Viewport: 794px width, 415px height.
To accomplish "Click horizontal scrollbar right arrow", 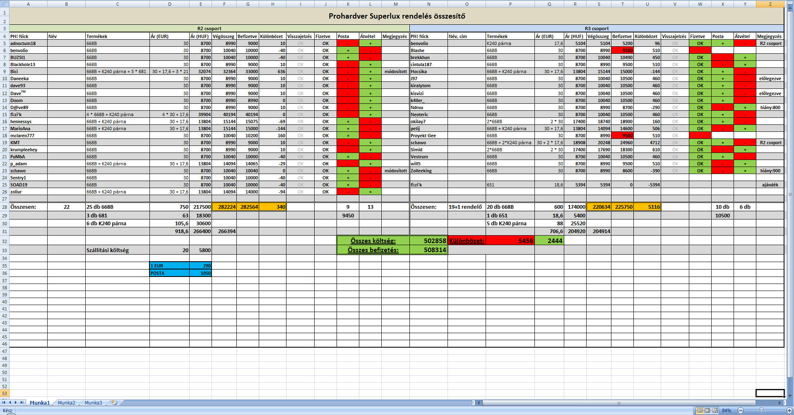I will coord(780,403).
